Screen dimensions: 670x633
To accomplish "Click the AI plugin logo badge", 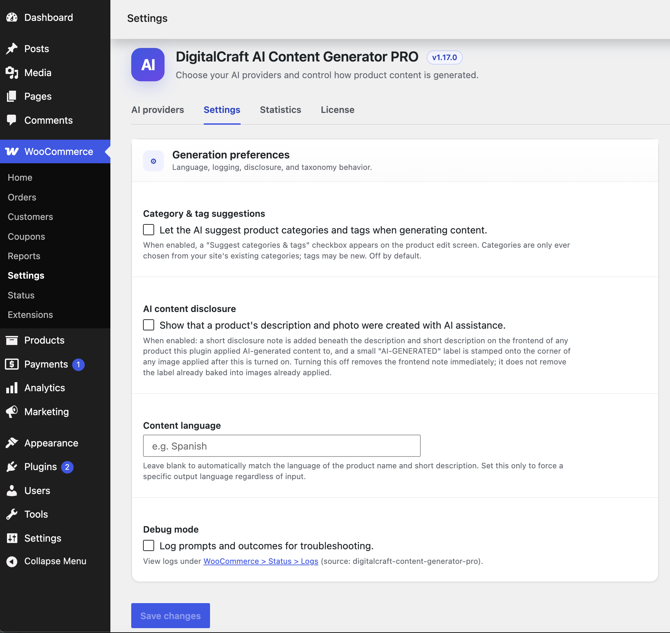I will 148,65.
